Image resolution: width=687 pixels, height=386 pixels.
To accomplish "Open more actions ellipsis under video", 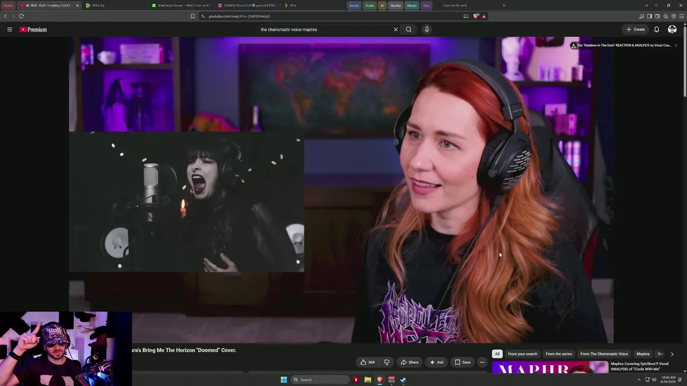I will click(482, 362).
